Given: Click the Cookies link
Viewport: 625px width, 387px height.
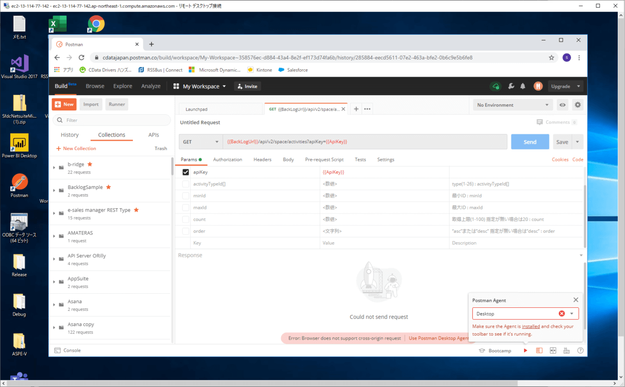Looking at the screenshot, I should (x=560, y=159).
